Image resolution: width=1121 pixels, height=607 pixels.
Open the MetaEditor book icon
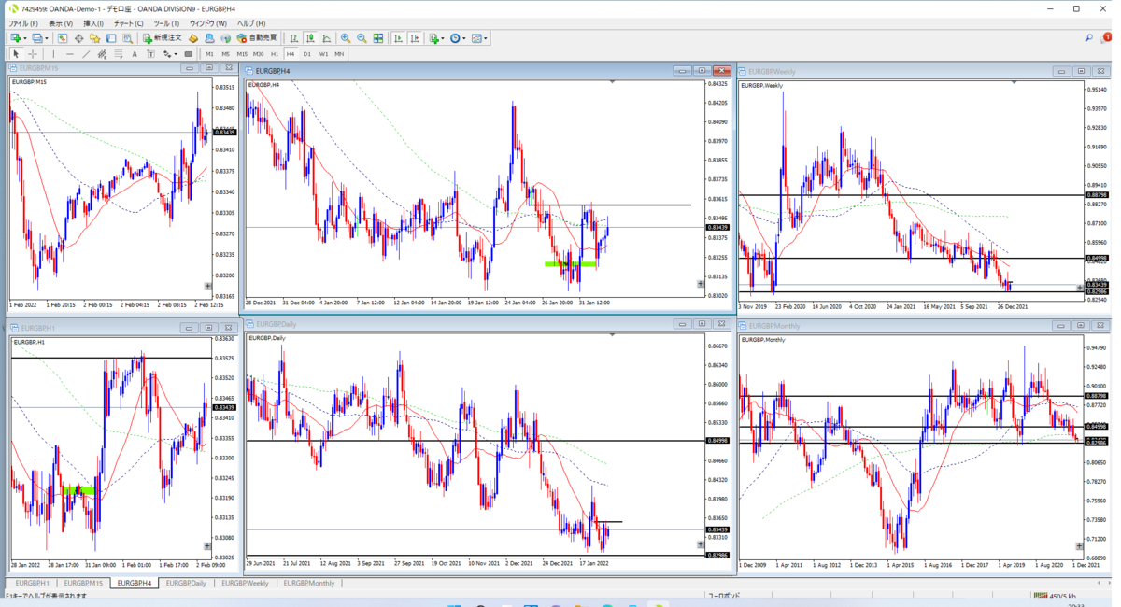coord(192,38)
